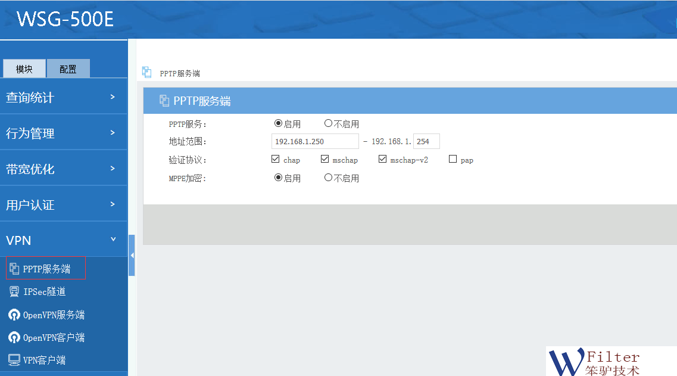
Task: Click the OpenVPN服务端 icon
Action: pyautogui.click(x=14, y=315)
